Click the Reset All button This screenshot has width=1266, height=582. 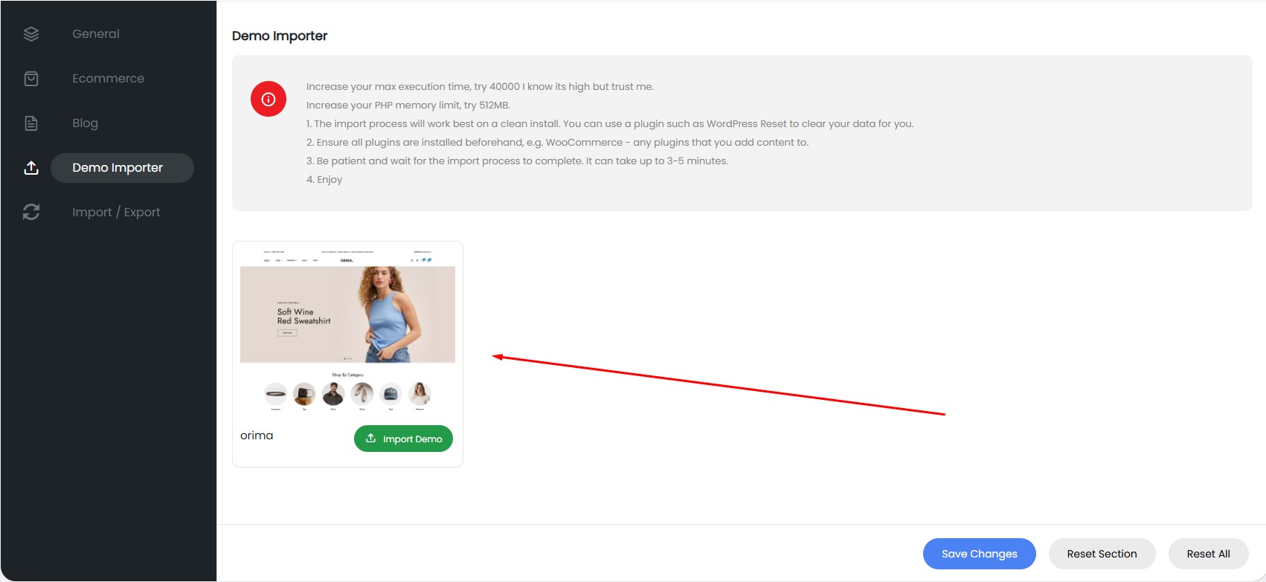(1208, 554)
